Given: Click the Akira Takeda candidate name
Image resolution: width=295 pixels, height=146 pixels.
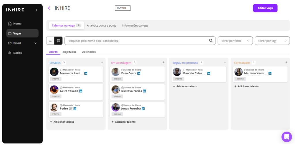Looking at the screenshot, I should point(69,91).
